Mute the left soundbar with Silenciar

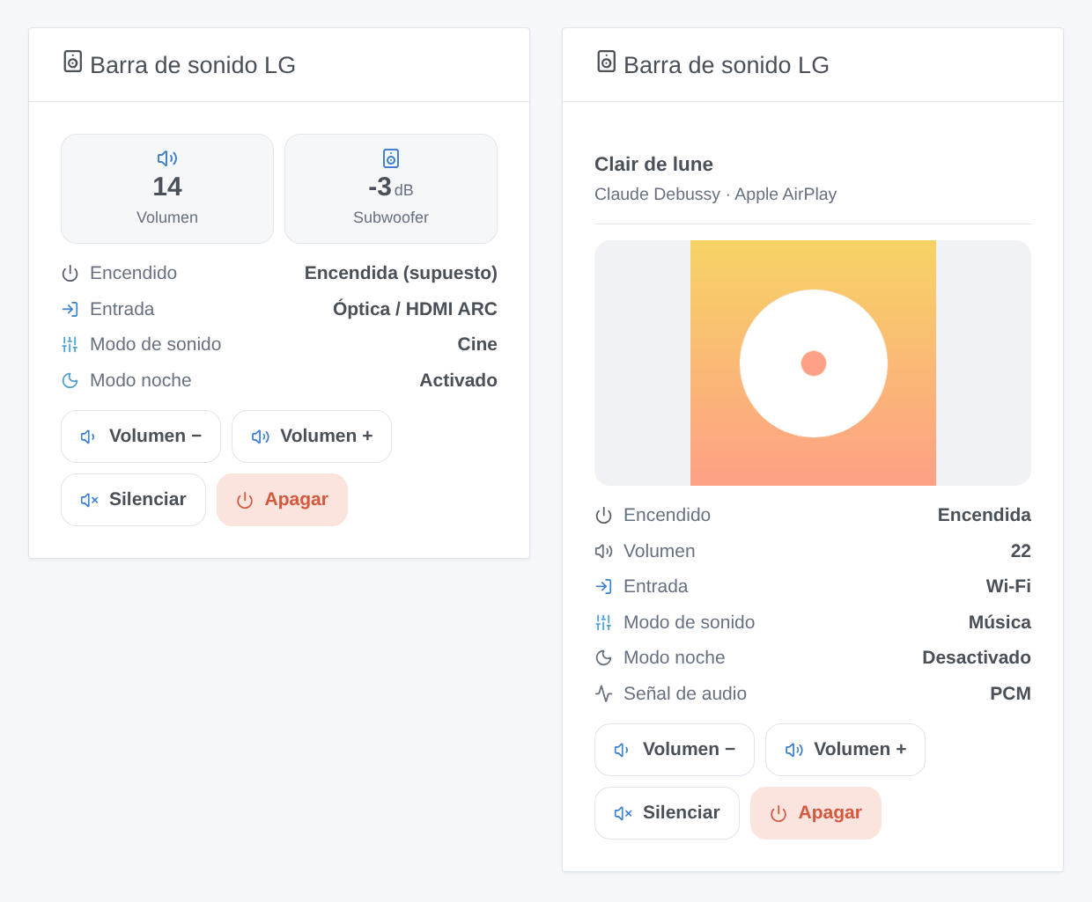tap(133, 500)
